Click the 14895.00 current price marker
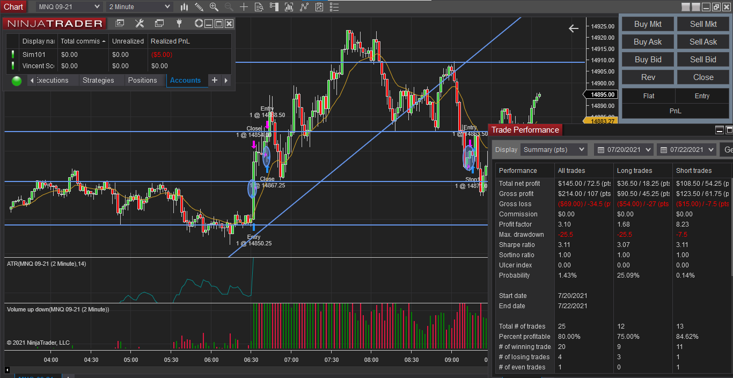Screen dimensions: 733x378 click(600, 95)
